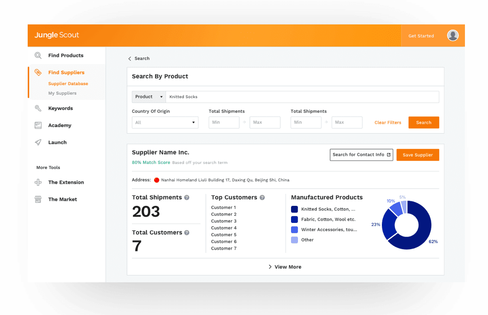Viewport: 488px width, 315px height.
Task: Click the Find Products magnifier icon
Action: pos(38,55)
